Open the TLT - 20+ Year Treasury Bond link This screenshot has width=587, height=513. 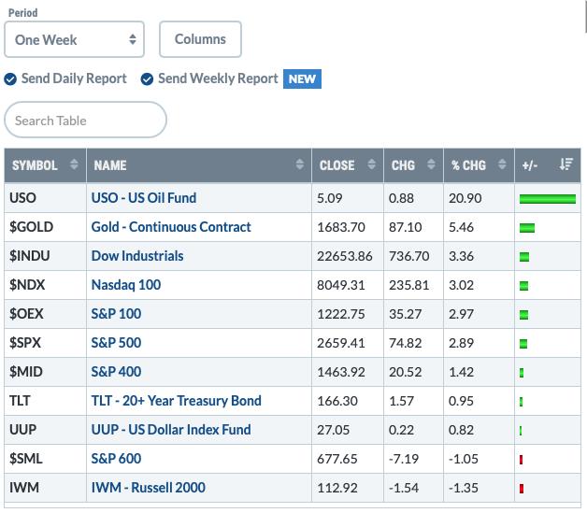(177, 401)
